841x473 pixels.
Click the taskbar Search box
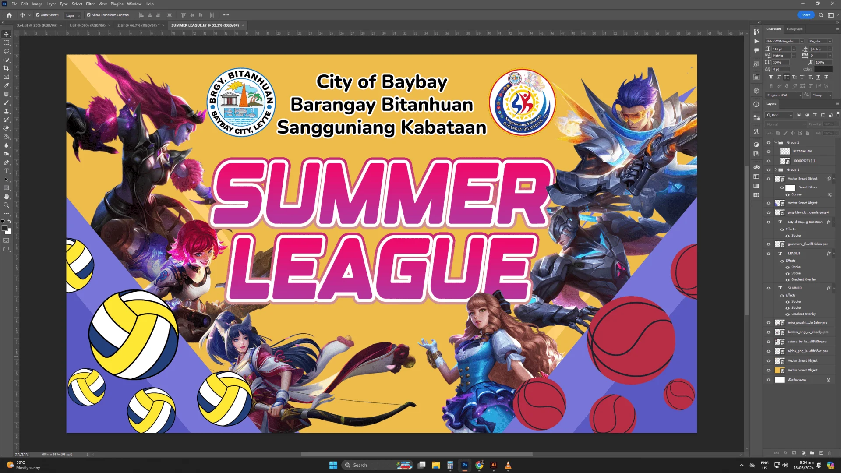(377, 465)
